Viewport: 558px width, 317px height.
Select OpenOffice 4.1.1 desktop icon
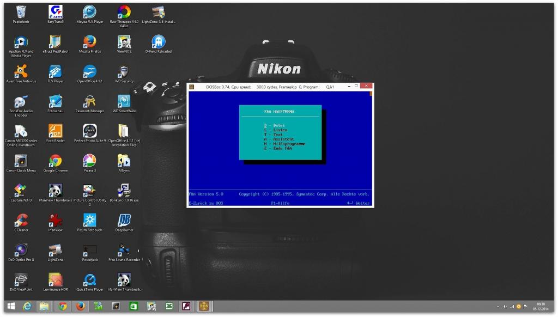tap(90, 72)
